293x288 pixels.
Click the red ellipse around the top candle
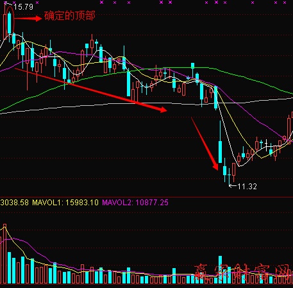point(10,21)
